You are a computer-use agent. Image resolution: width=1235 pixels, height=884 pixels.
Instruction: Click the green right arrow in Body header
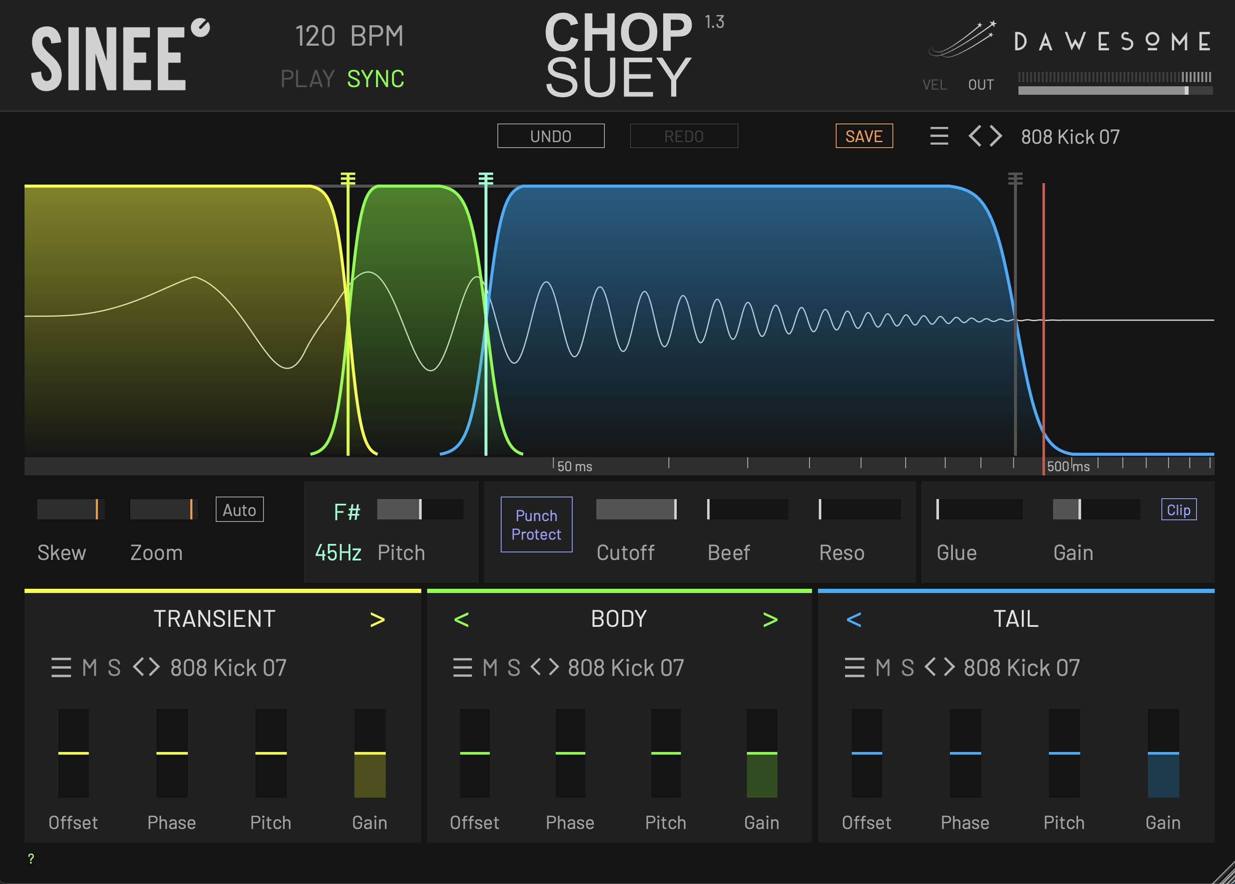(x=770, y=620)
